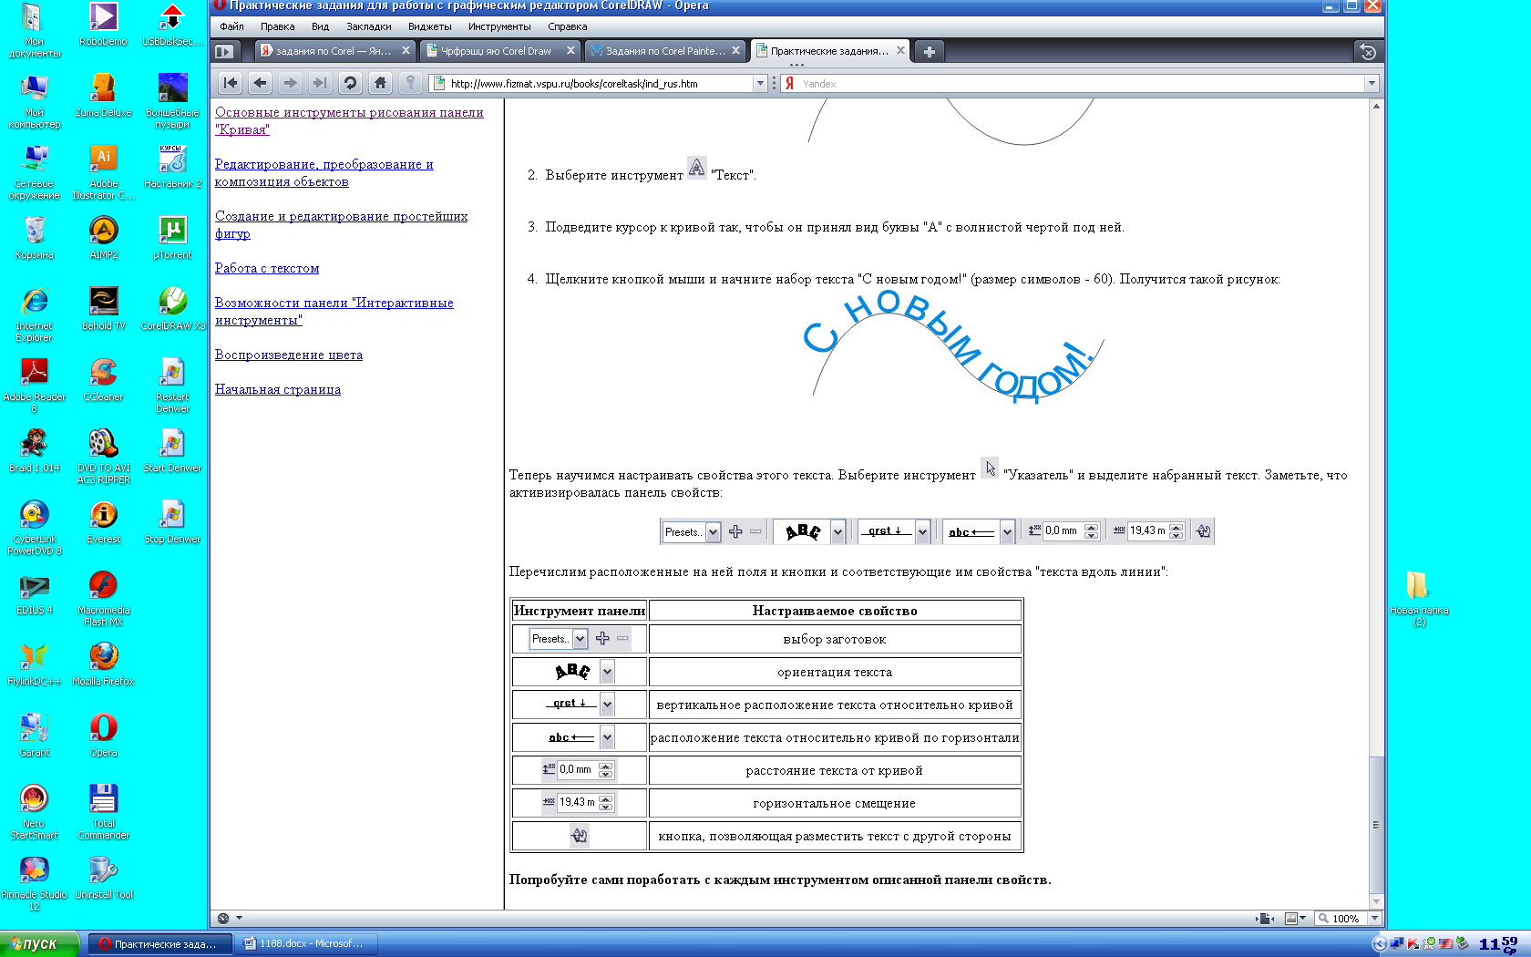Open the Правка menu
Viewport: 1531px width, 957px height.
(277, 26)
